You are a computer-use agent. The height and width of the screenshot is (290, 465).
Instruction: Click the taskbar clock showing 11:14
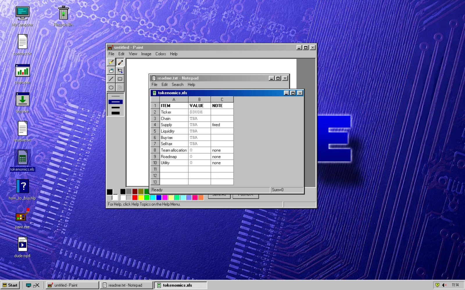click(x=455, y=285)
